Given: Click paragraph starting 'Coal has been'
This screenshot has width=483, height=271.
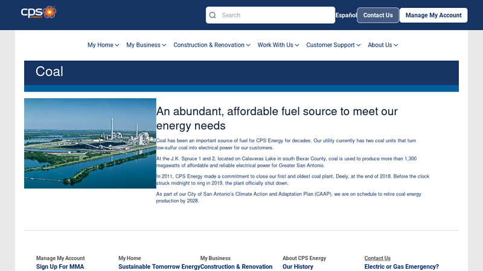Looking at the screenshot, I should (286, 144).
